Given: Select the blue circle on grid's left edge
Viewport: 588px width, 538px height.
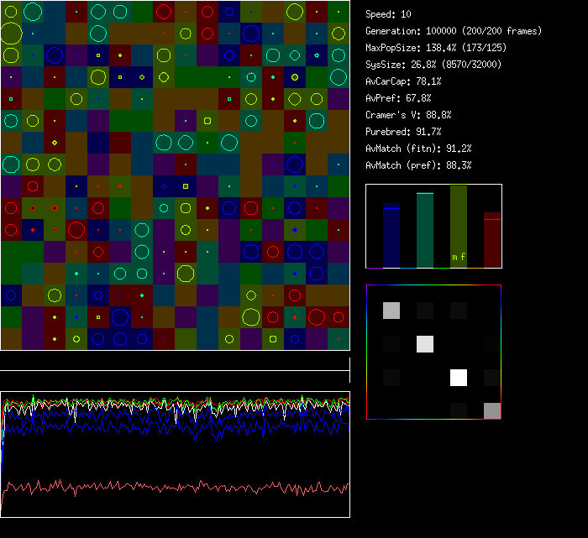Looking at the screenshot, I should click(10, 295).
